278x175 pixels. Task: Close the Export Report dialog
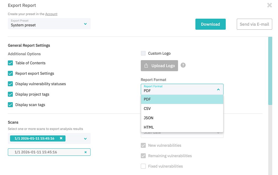click(269, 5)
